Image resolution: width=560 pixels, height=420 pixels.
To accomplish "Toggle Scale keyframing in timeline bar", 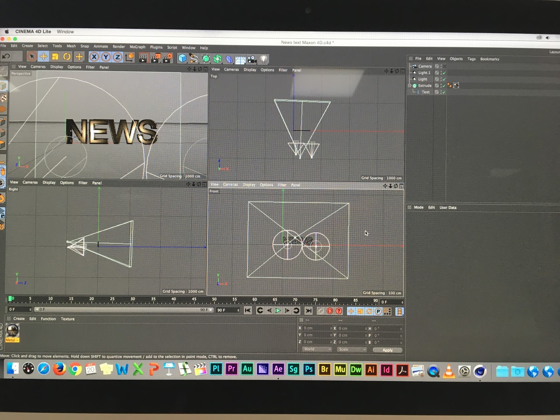I will [360, 311].
